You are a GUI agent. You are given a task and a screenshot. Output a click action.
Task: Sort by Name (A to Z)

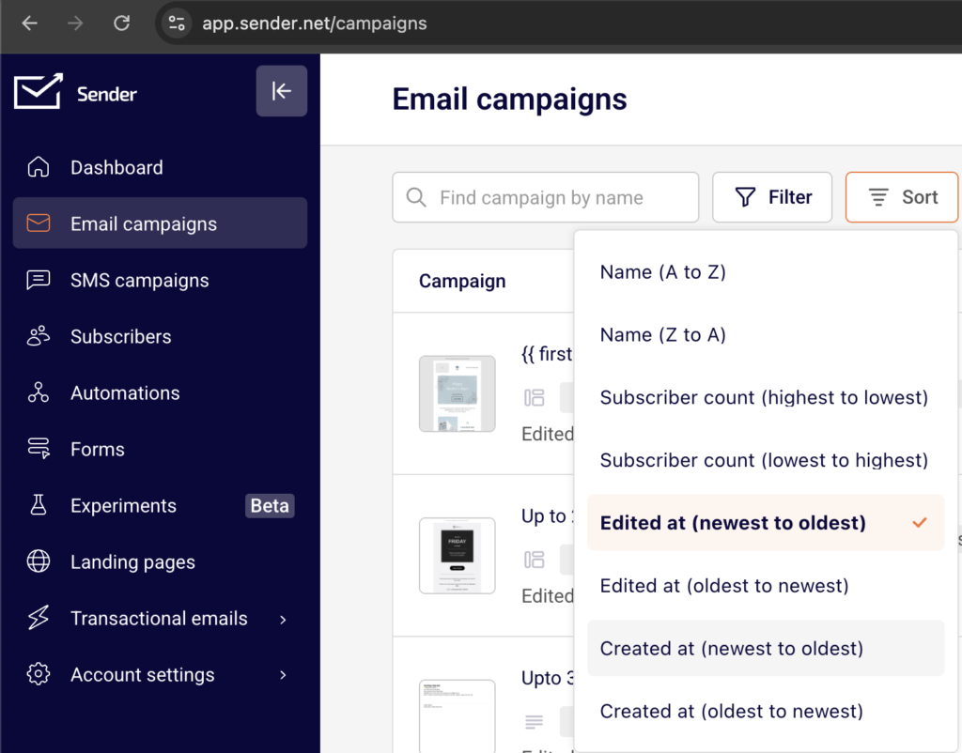click(766, 272)
